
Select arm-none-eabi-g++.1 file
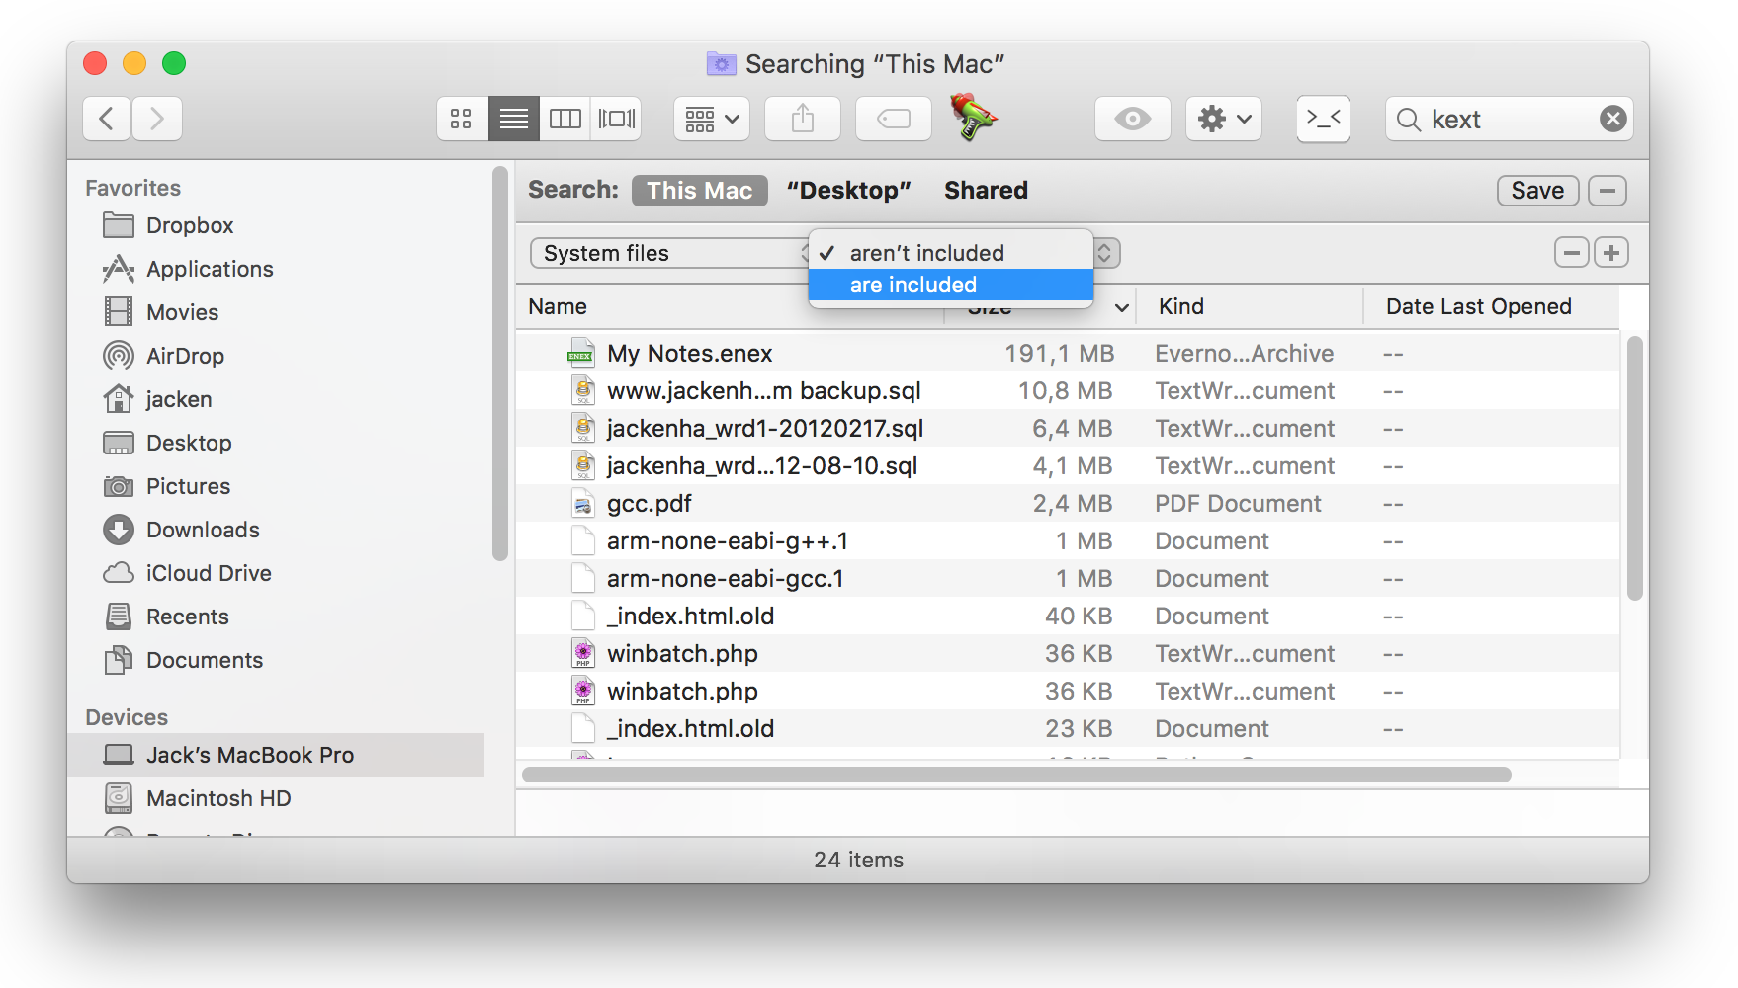click(1068, 540)
